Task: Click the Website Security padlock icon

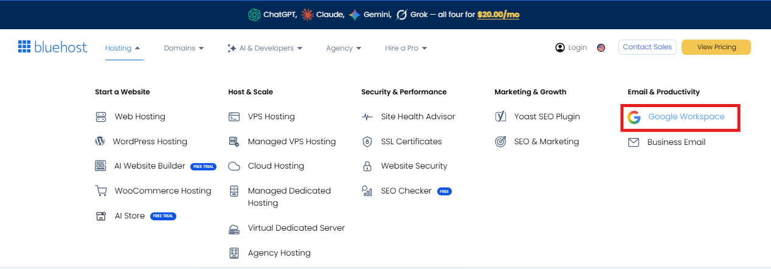Action: coord(367,166)
